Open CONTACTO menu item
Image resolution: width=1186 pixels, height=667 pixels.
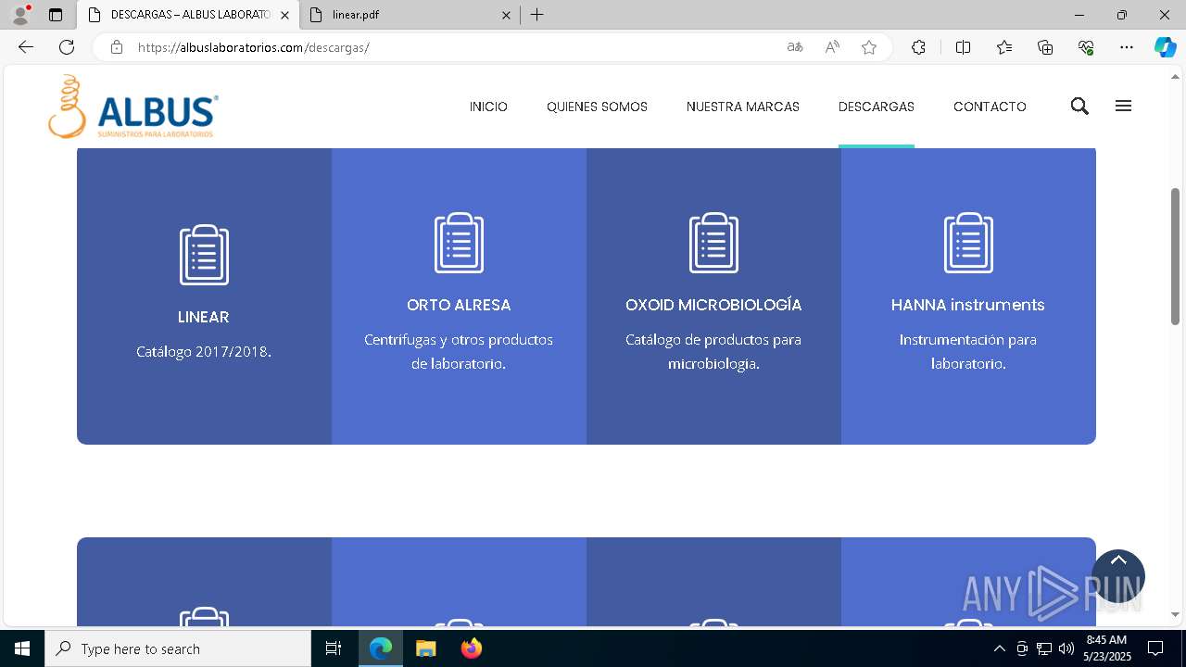[x=990, y=107]
